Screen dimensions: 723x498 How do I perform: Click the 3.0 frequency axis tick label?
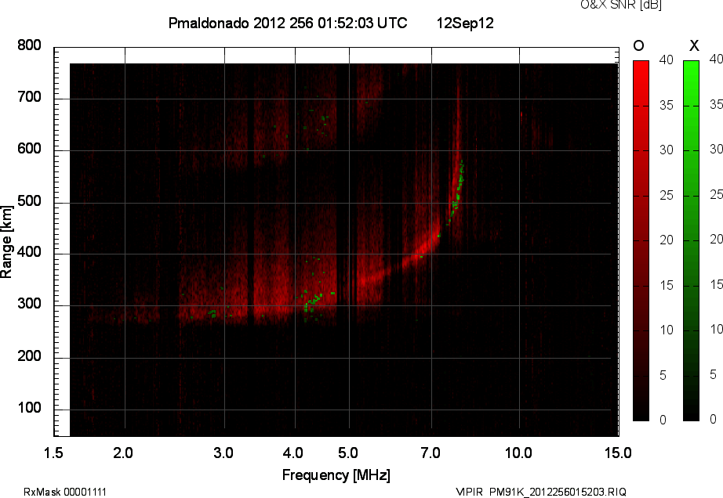(x=223, y=453)
